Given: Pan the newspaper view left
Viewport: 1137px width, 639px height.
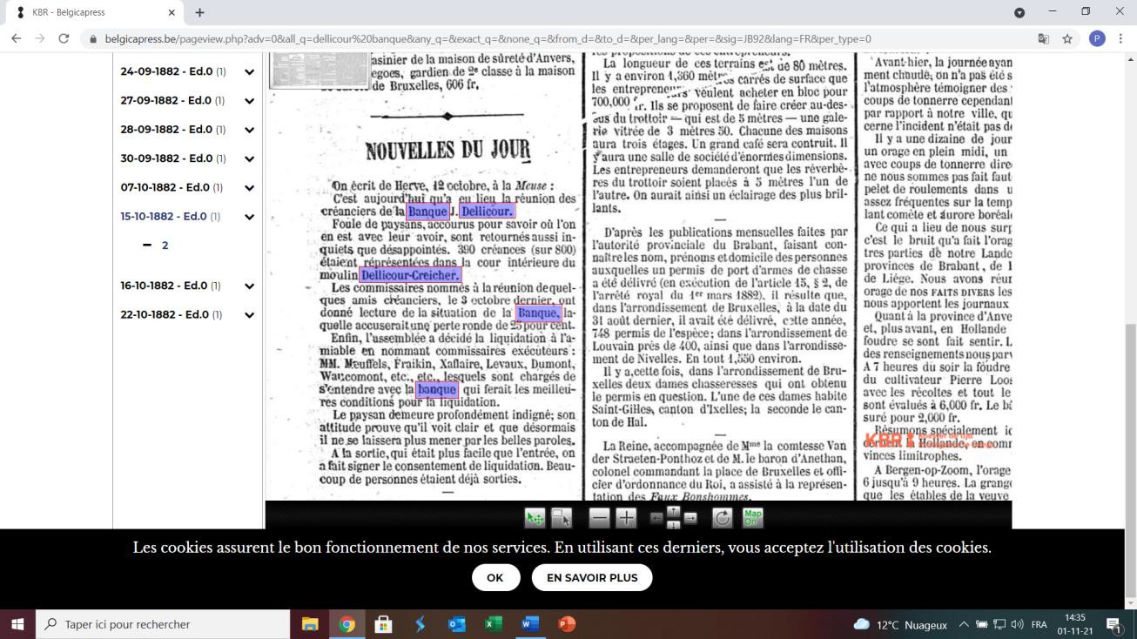Looking at the screenshot, I should click(x=656, y=518).
